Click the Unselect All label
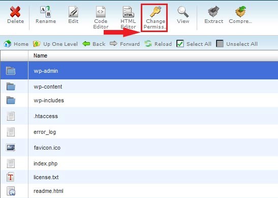This screenshot has width=278, height=198. pos(242,44)
